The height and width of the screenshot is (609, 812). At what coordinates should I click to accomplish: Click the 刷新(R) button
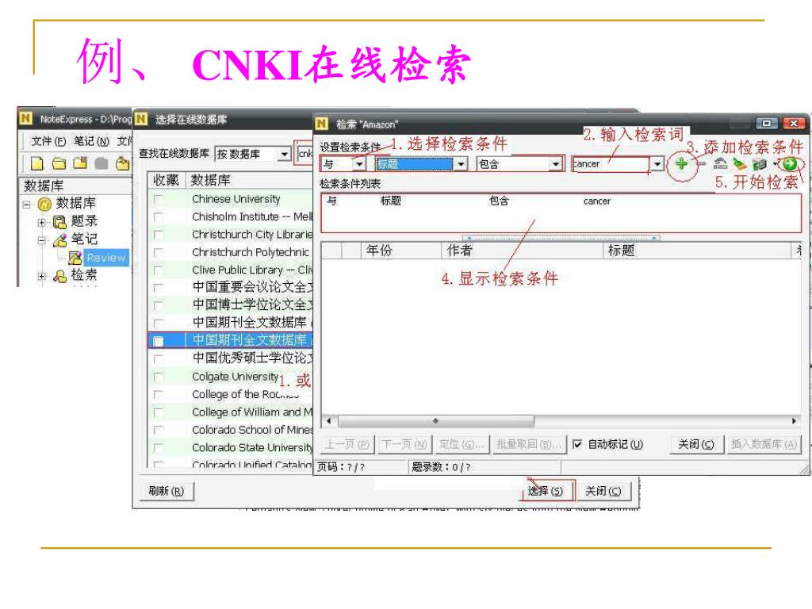pyautogui.click(x=167, y=491)
